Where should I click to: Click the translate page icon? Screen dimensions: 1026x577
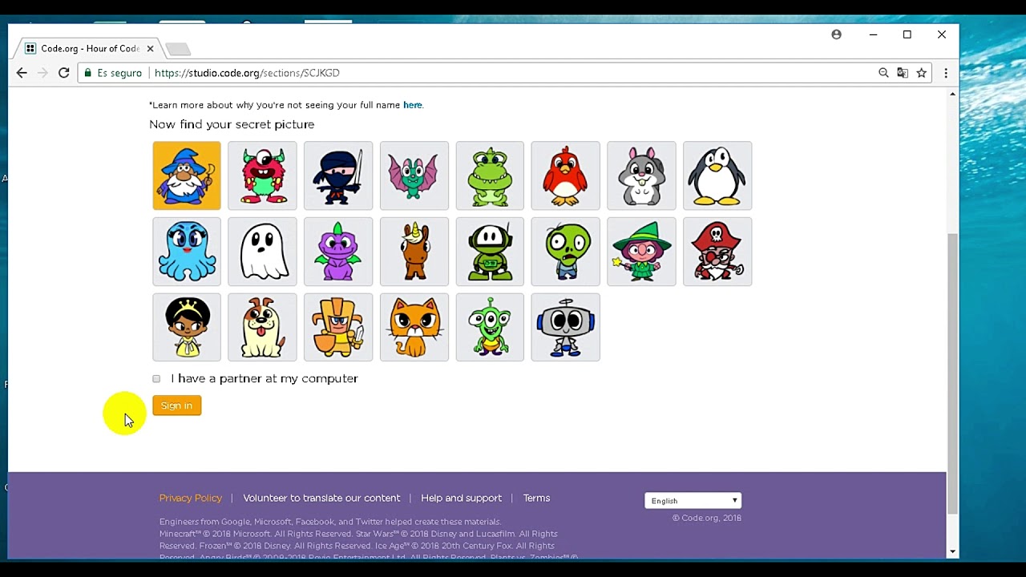[903, 73]
